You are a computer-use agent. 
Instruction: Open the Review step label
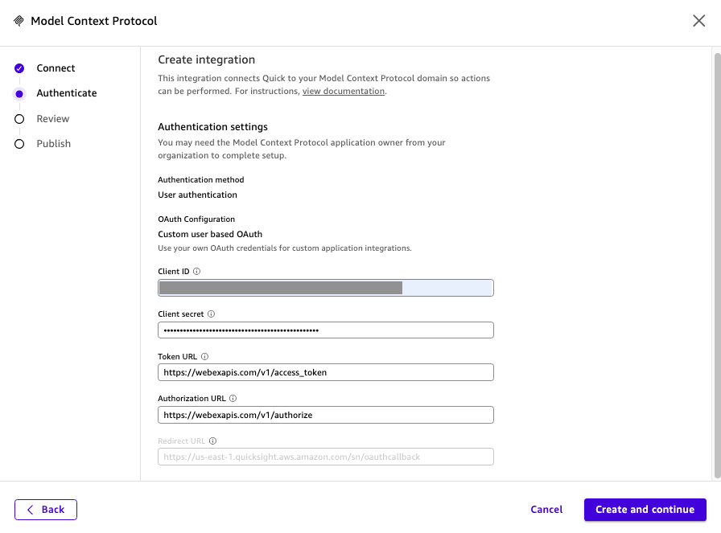[53, 118]
